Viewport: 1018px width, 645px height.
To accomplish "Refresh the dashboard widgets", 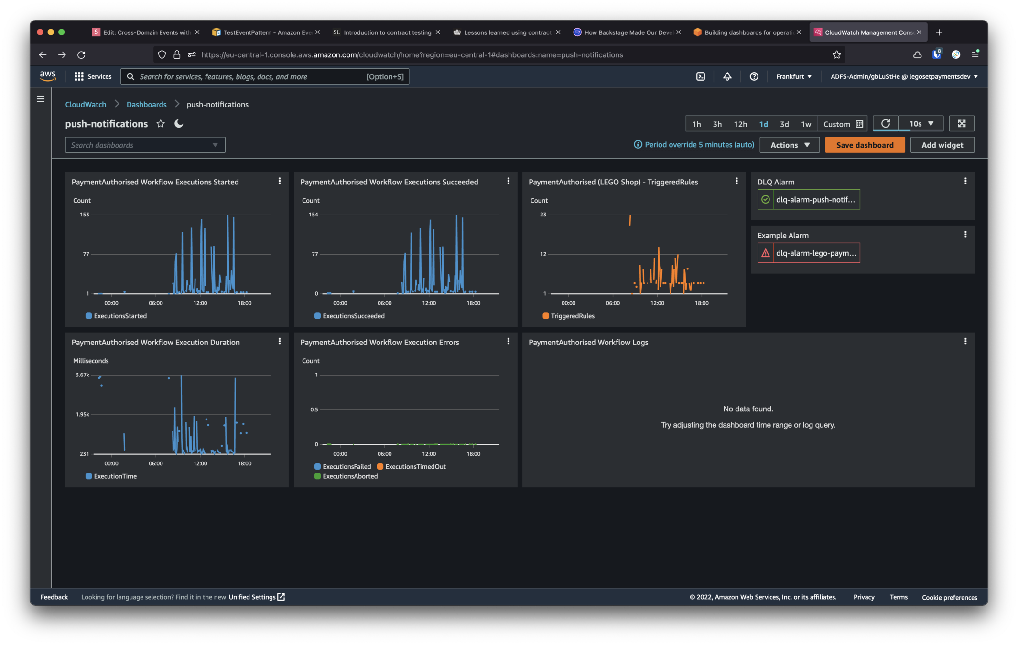I will pos(885,124).
